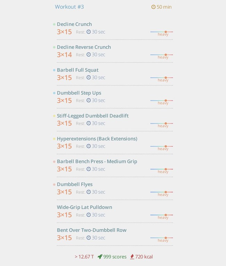Click the Bent Over Two-Dumbbell Row intensity slider
This screenshot has height=266, width=226.
point(162,238)
